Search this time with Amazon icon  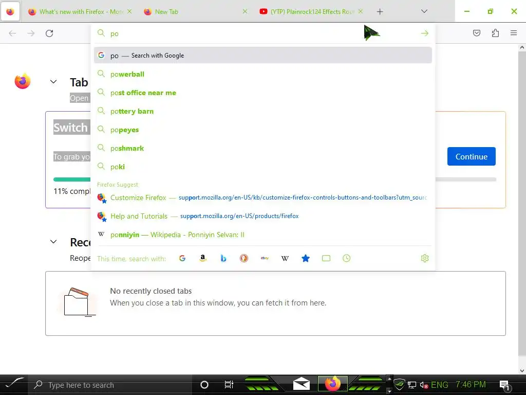point(202,258)
